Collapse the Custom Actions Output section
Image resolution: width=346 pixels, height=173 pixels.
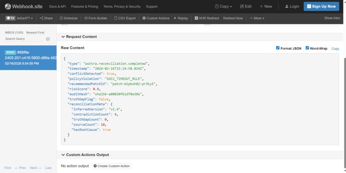[x=85, y=155]
